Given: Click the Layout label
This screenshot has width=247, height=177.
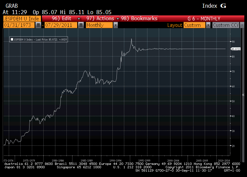Looking at the screenshot, I should (175, 25).
